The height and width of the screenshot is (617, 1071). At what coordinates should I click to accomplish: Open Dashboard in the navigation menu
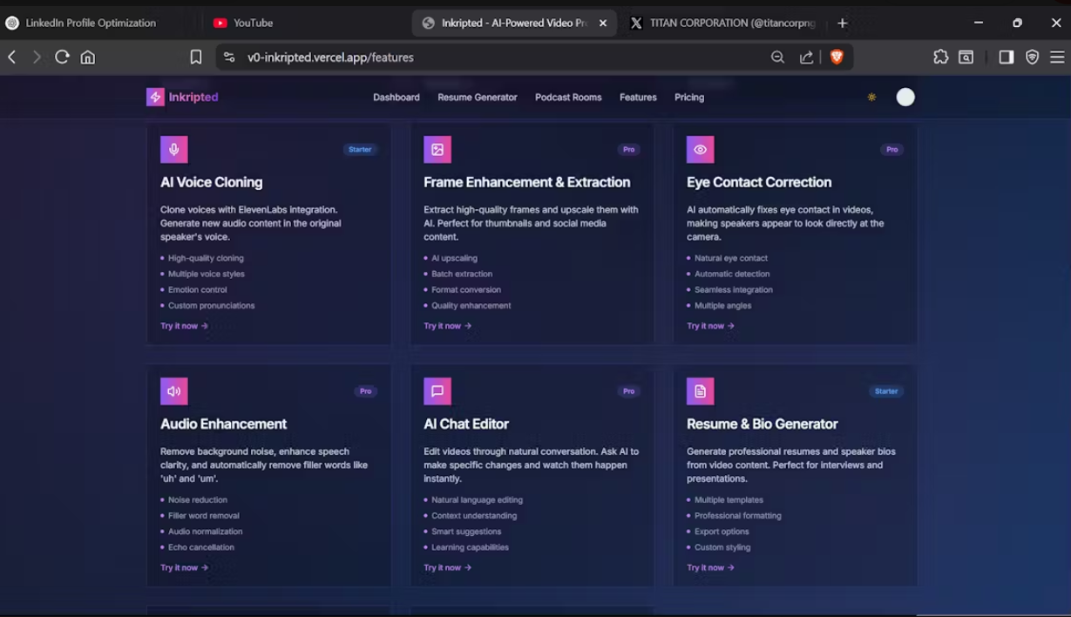pyautogui.click(x=397, y=98)
